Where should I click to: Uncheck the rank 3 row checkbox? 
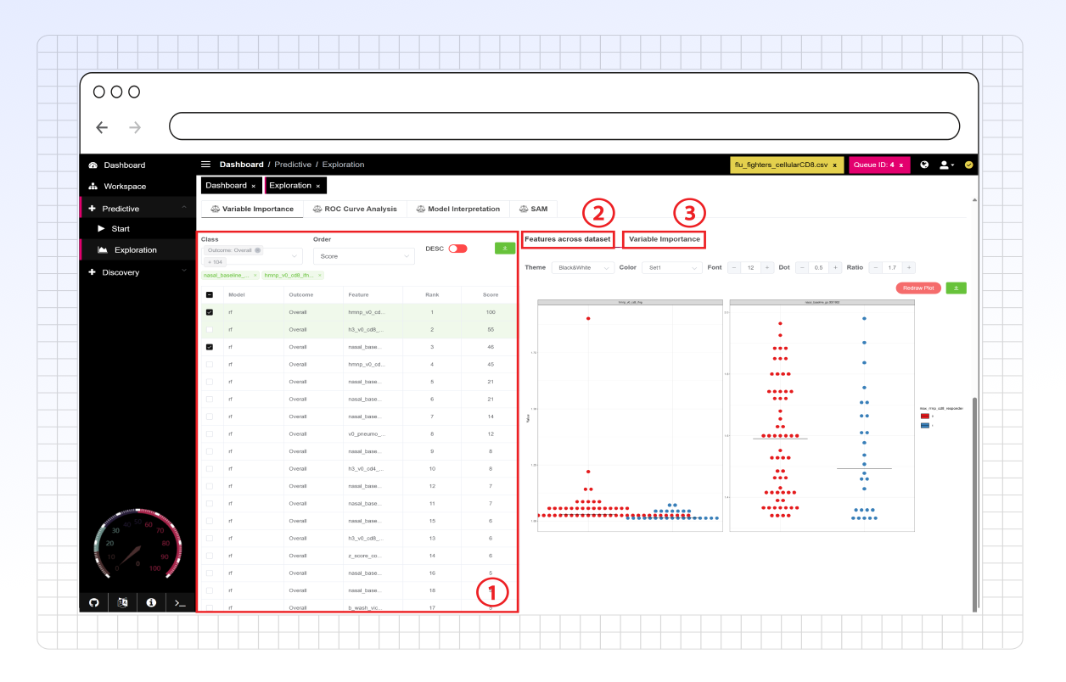pyautogui.click(x=210, y=347)
